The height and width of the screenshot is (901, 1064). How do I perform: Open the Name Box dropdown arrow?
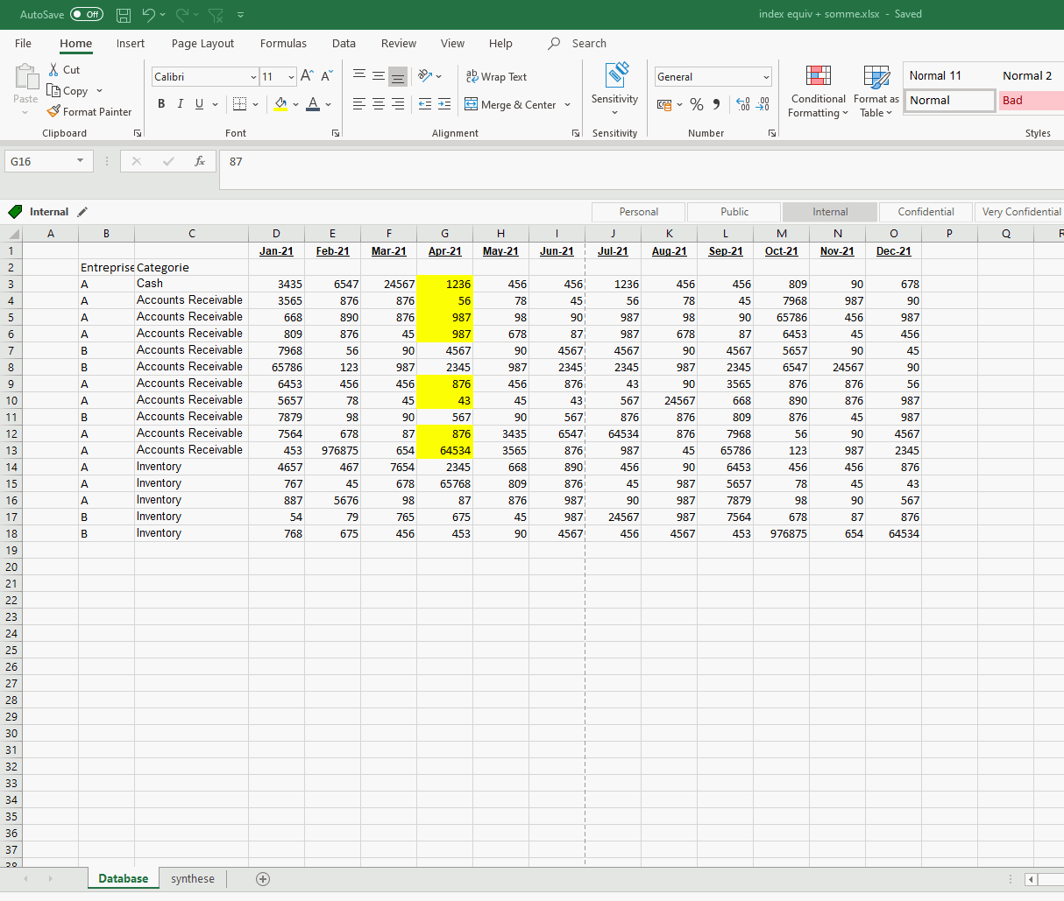[80, 161]
